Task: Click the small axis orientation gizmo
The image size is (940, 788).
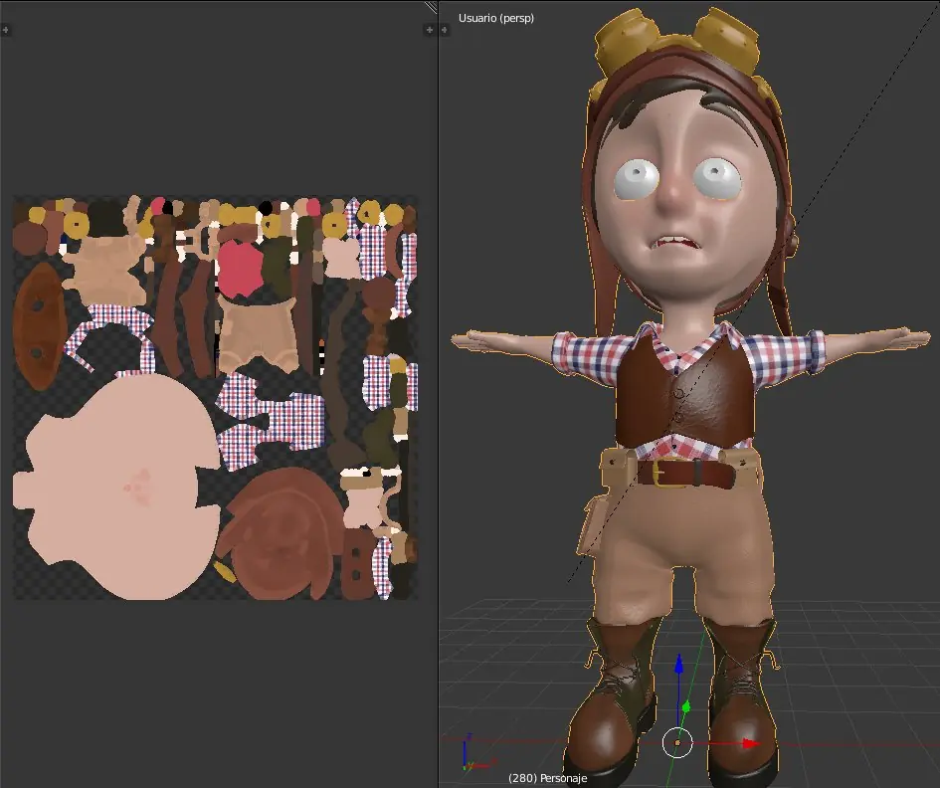Action: pos(469,758)
